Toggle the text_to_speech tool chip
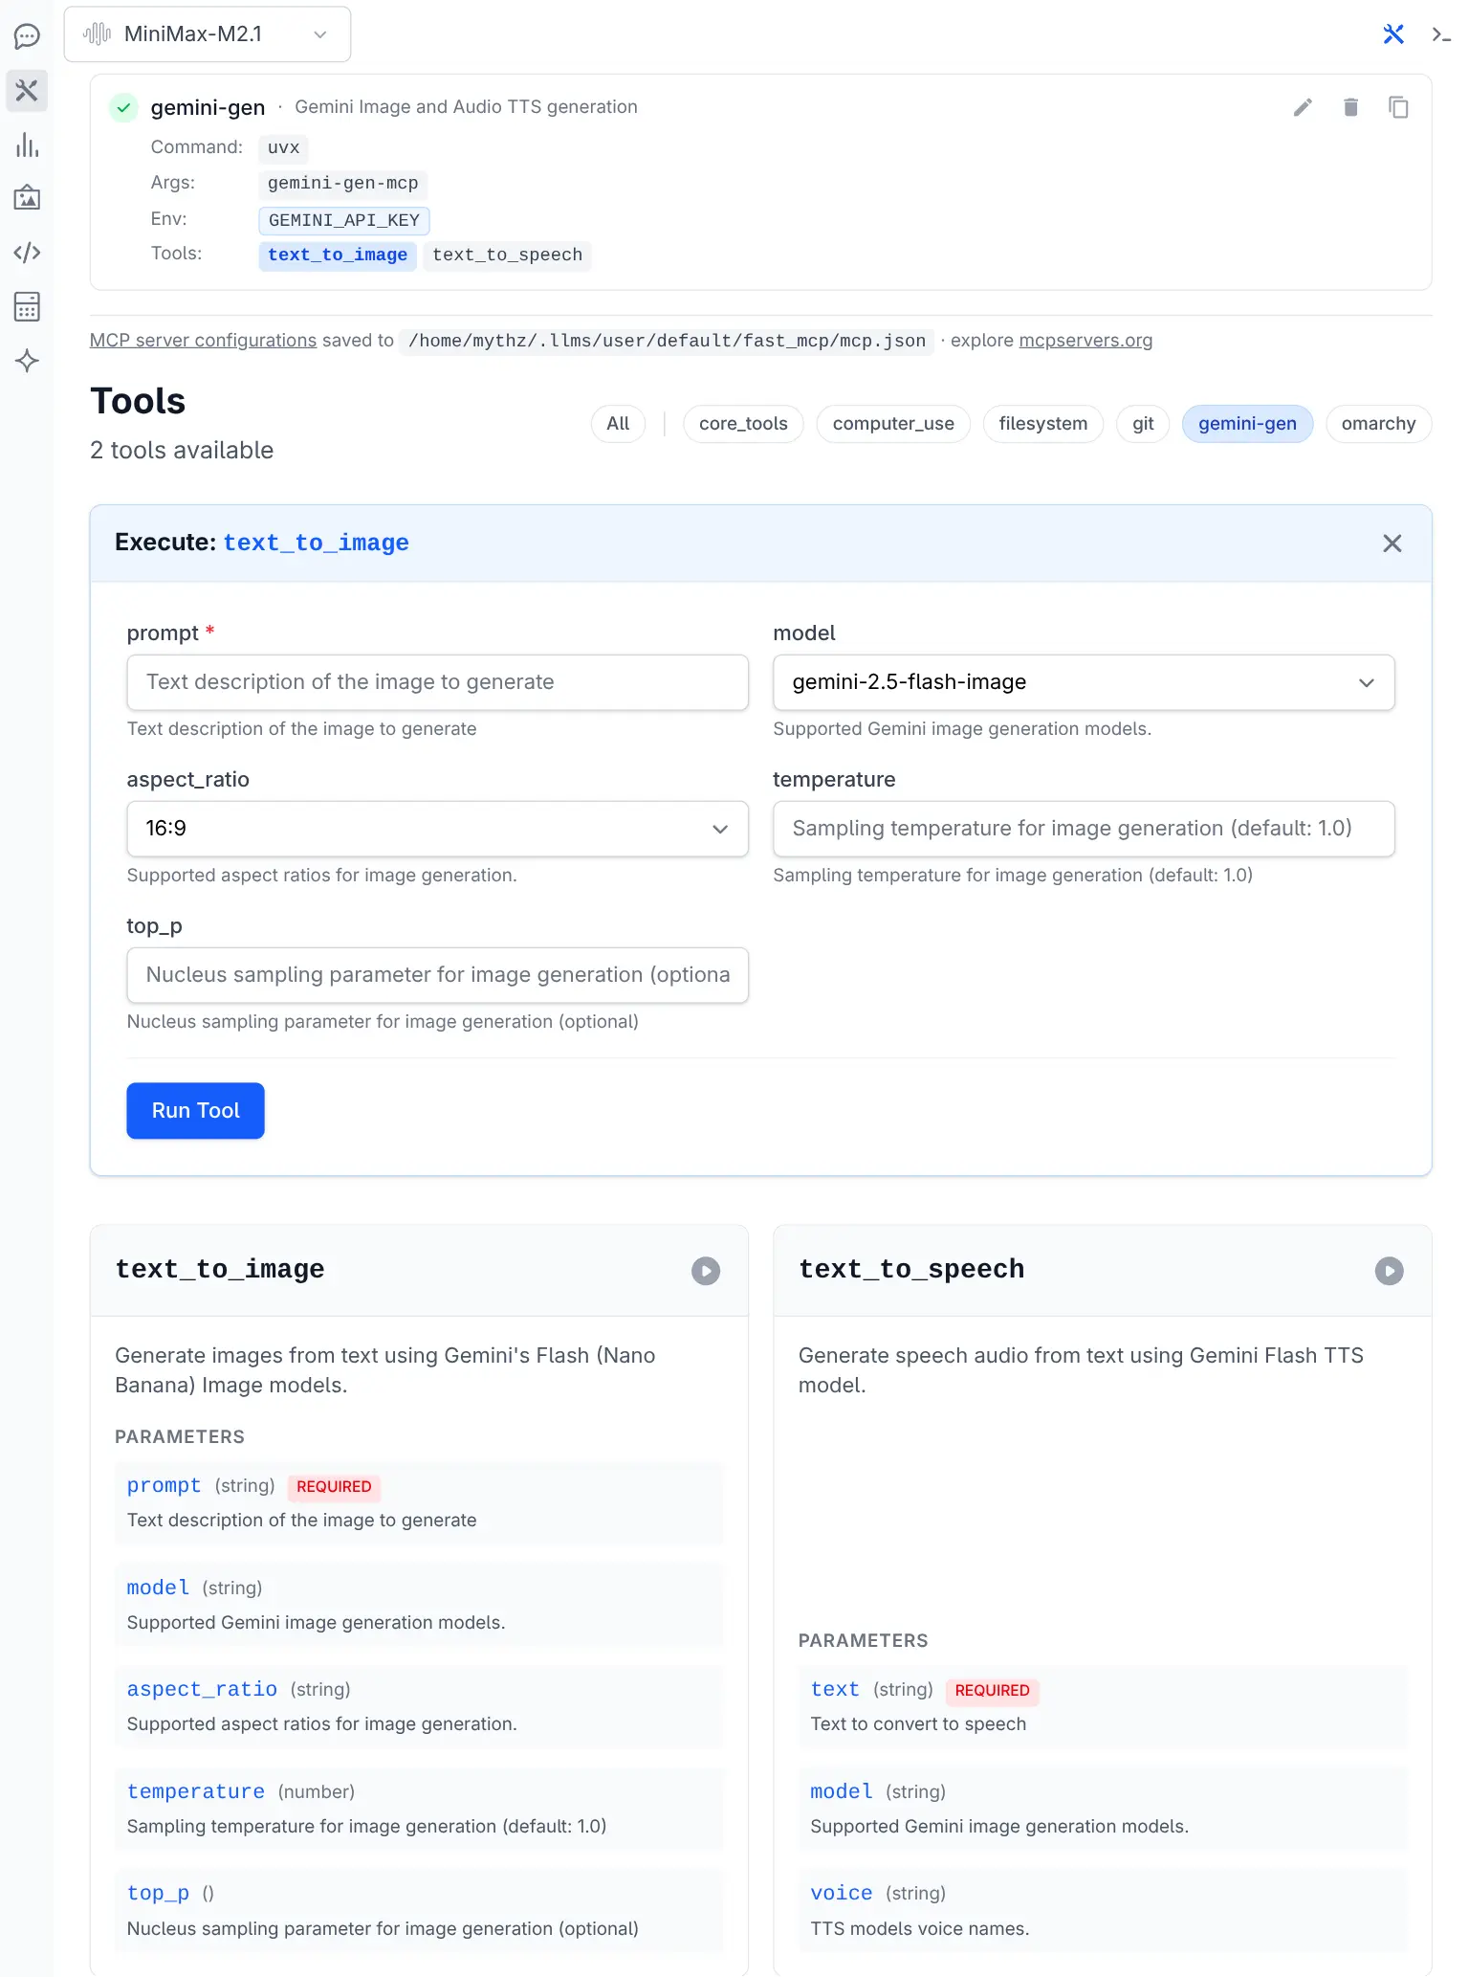Viewport: 1469px width, 1977px height. tap(507, 255)
